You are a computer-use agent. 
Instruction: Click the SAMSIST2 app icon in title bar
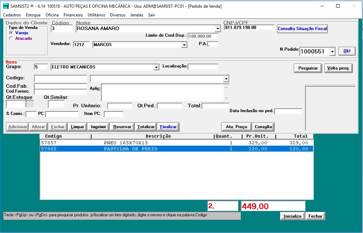(x=6, y=6)
